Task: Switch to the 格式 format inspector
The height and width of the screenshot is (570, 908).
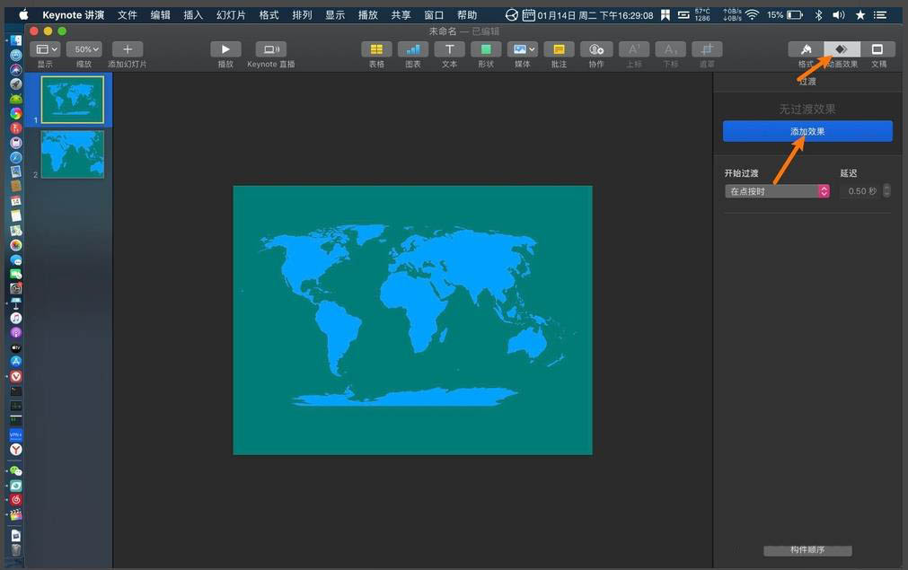Action: coord(807,49)
